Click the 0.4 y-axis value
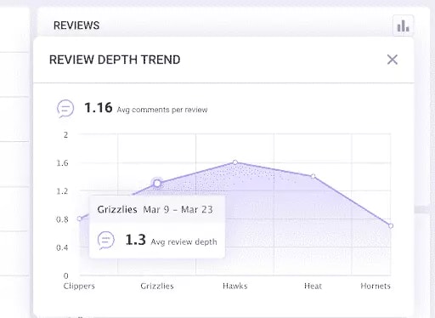 point(62,247)
